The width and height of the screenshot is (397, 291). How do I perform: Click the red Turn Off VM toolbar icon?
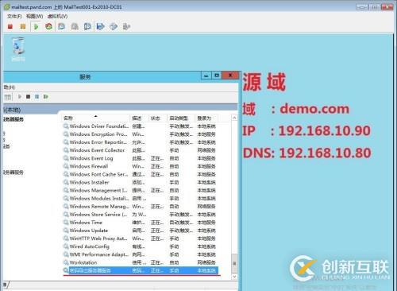pos(10,26)
